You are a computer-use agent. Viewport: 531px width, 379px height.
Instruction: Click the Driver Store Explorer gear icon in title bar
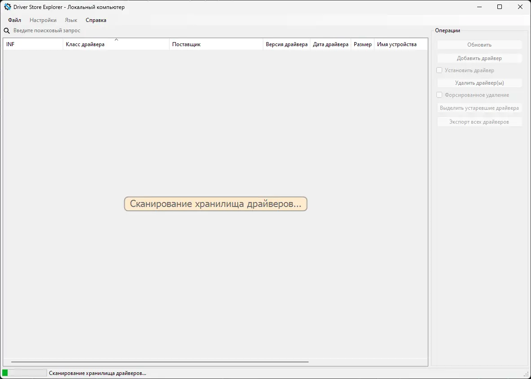click(x=6, y=7)
